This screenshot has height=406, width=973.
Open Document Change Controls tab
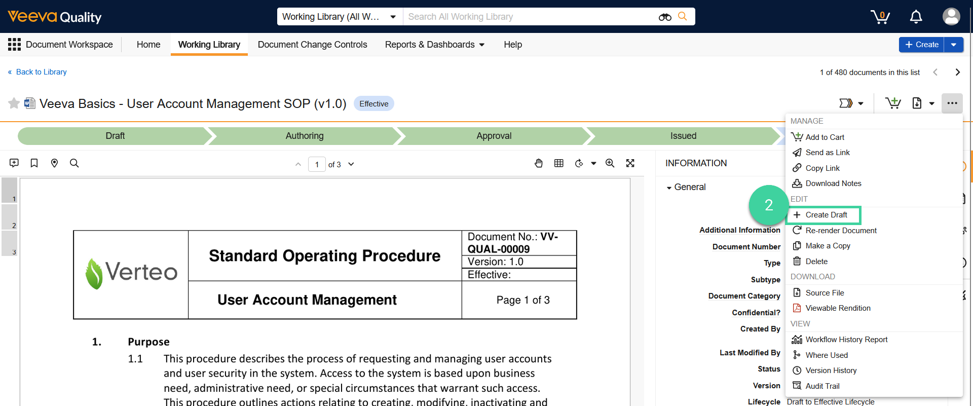[312, 45]
